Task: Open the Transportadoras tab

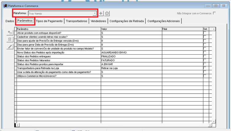Action: point(76,21)
